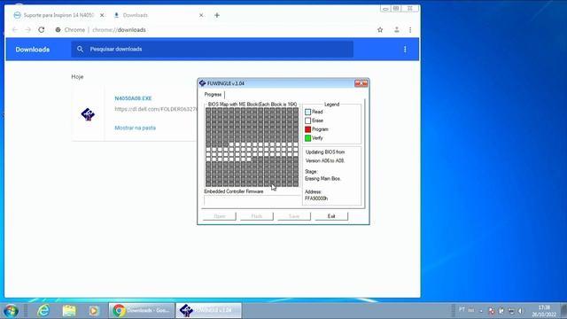Click the green Verify legend swatch
The height and width of the screenshot is (319, 567).
(307, 138)
